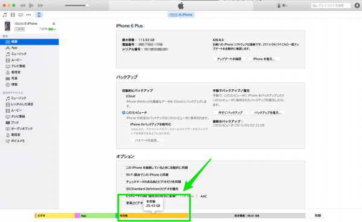This screenshot has width=362, height=222.
Task: Open the Movies library icon in toolbar
Action: (13, 14)
